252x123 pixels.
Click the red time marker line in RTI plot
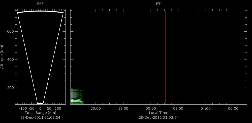pyautogui.click(x=165, y=57)
